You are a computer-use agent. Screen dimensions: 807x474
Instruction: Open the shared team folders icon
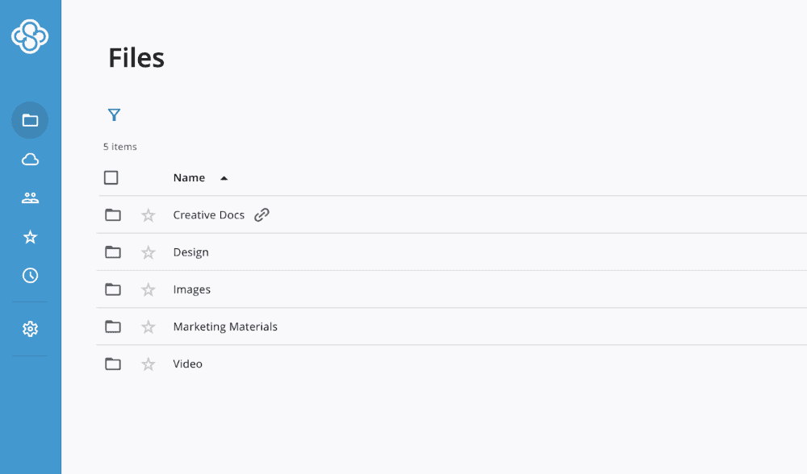30,198
